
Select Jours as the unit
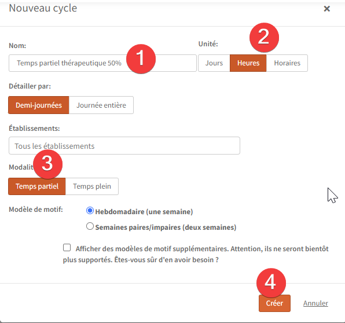214,63
